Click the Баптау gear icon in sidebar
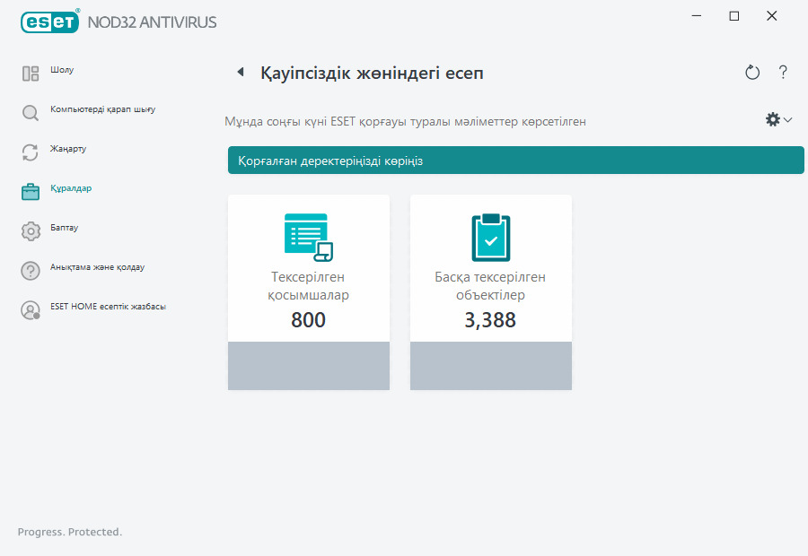The height and width of the screenshot is (556, 808). tap(31, 231)
